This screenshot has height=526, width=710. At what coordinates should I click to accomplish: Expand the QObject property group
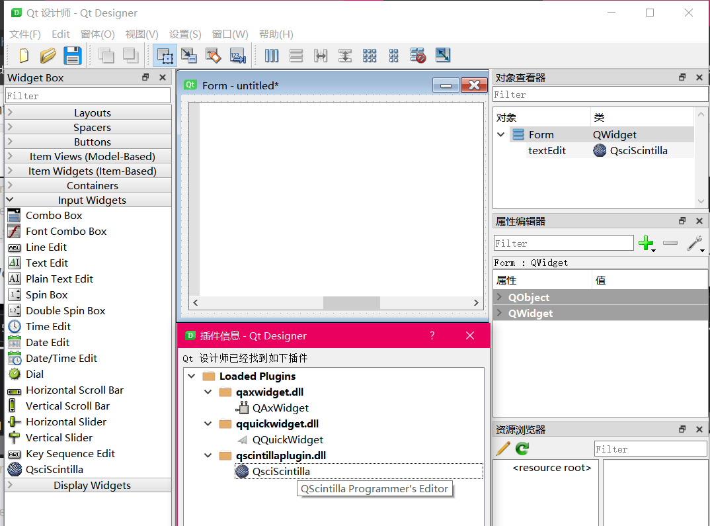pyautogui.click(x=499, y=297)
